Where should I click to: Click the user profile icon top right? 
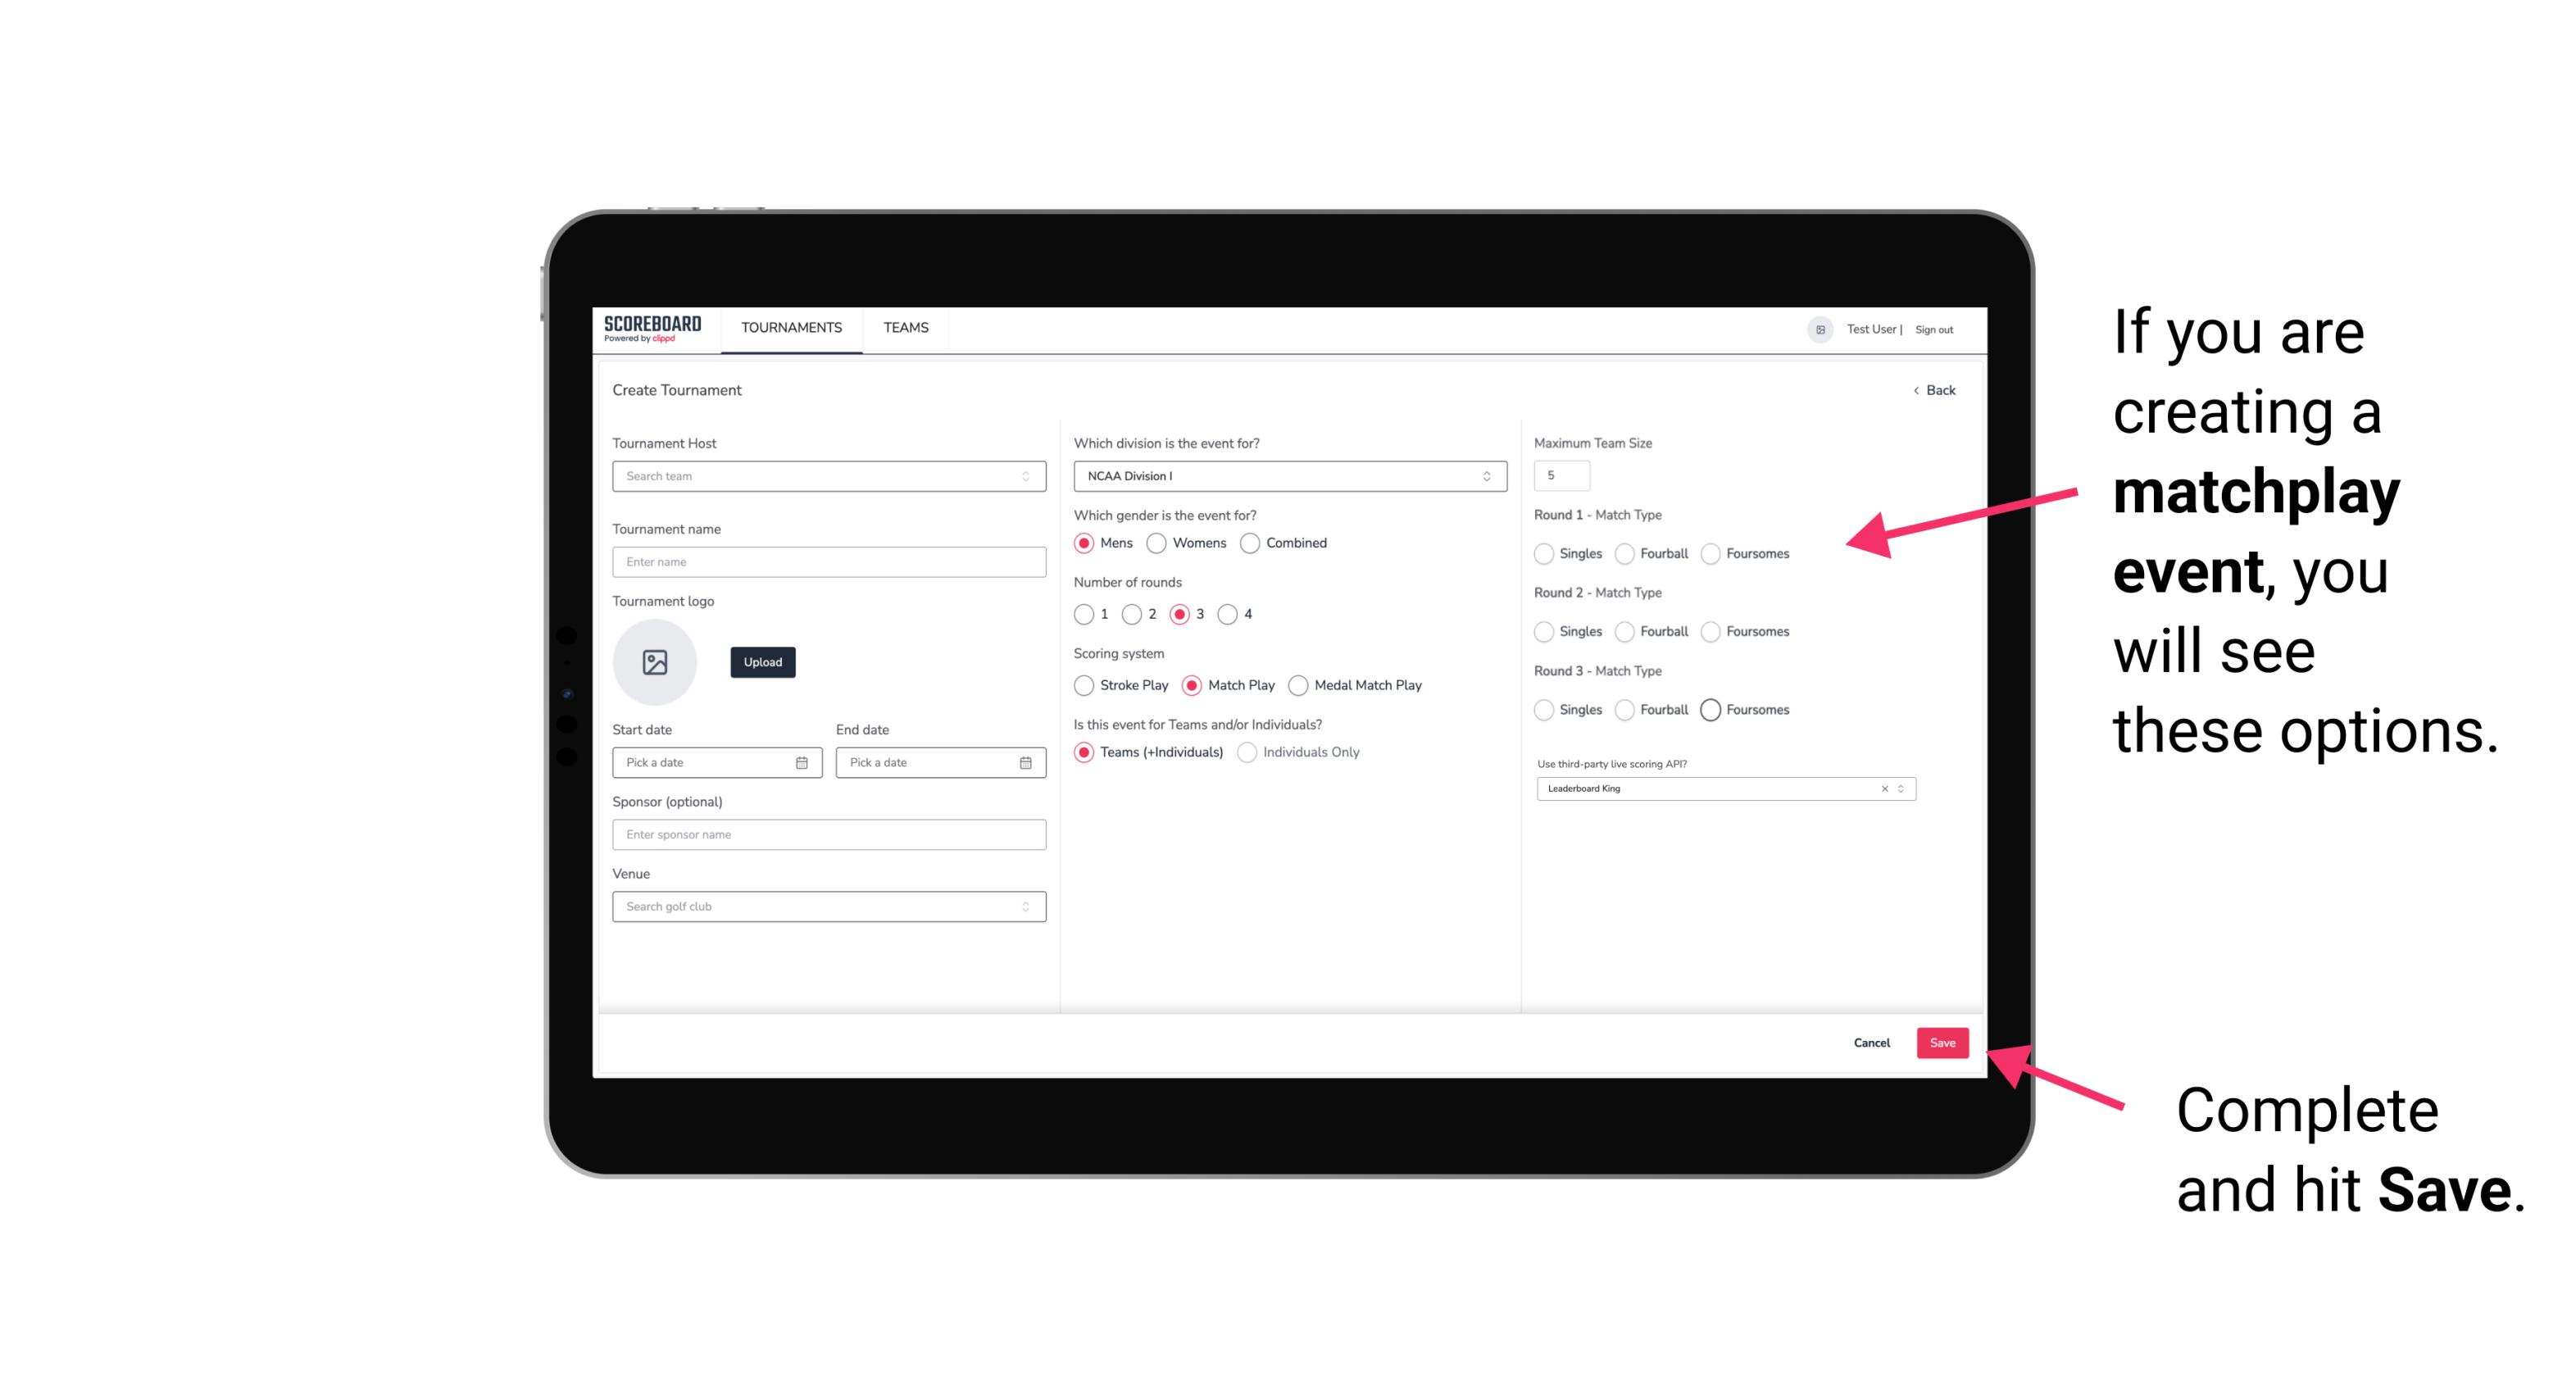(x=1817, y=328)
